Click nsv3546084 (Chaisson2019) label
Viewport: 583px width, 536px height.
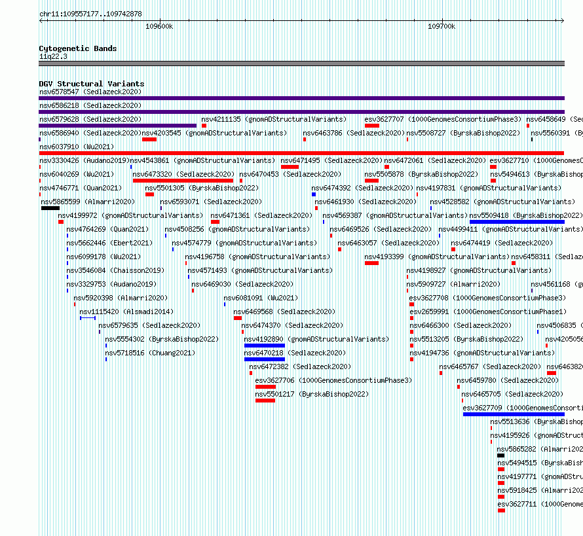pos(115,270)
